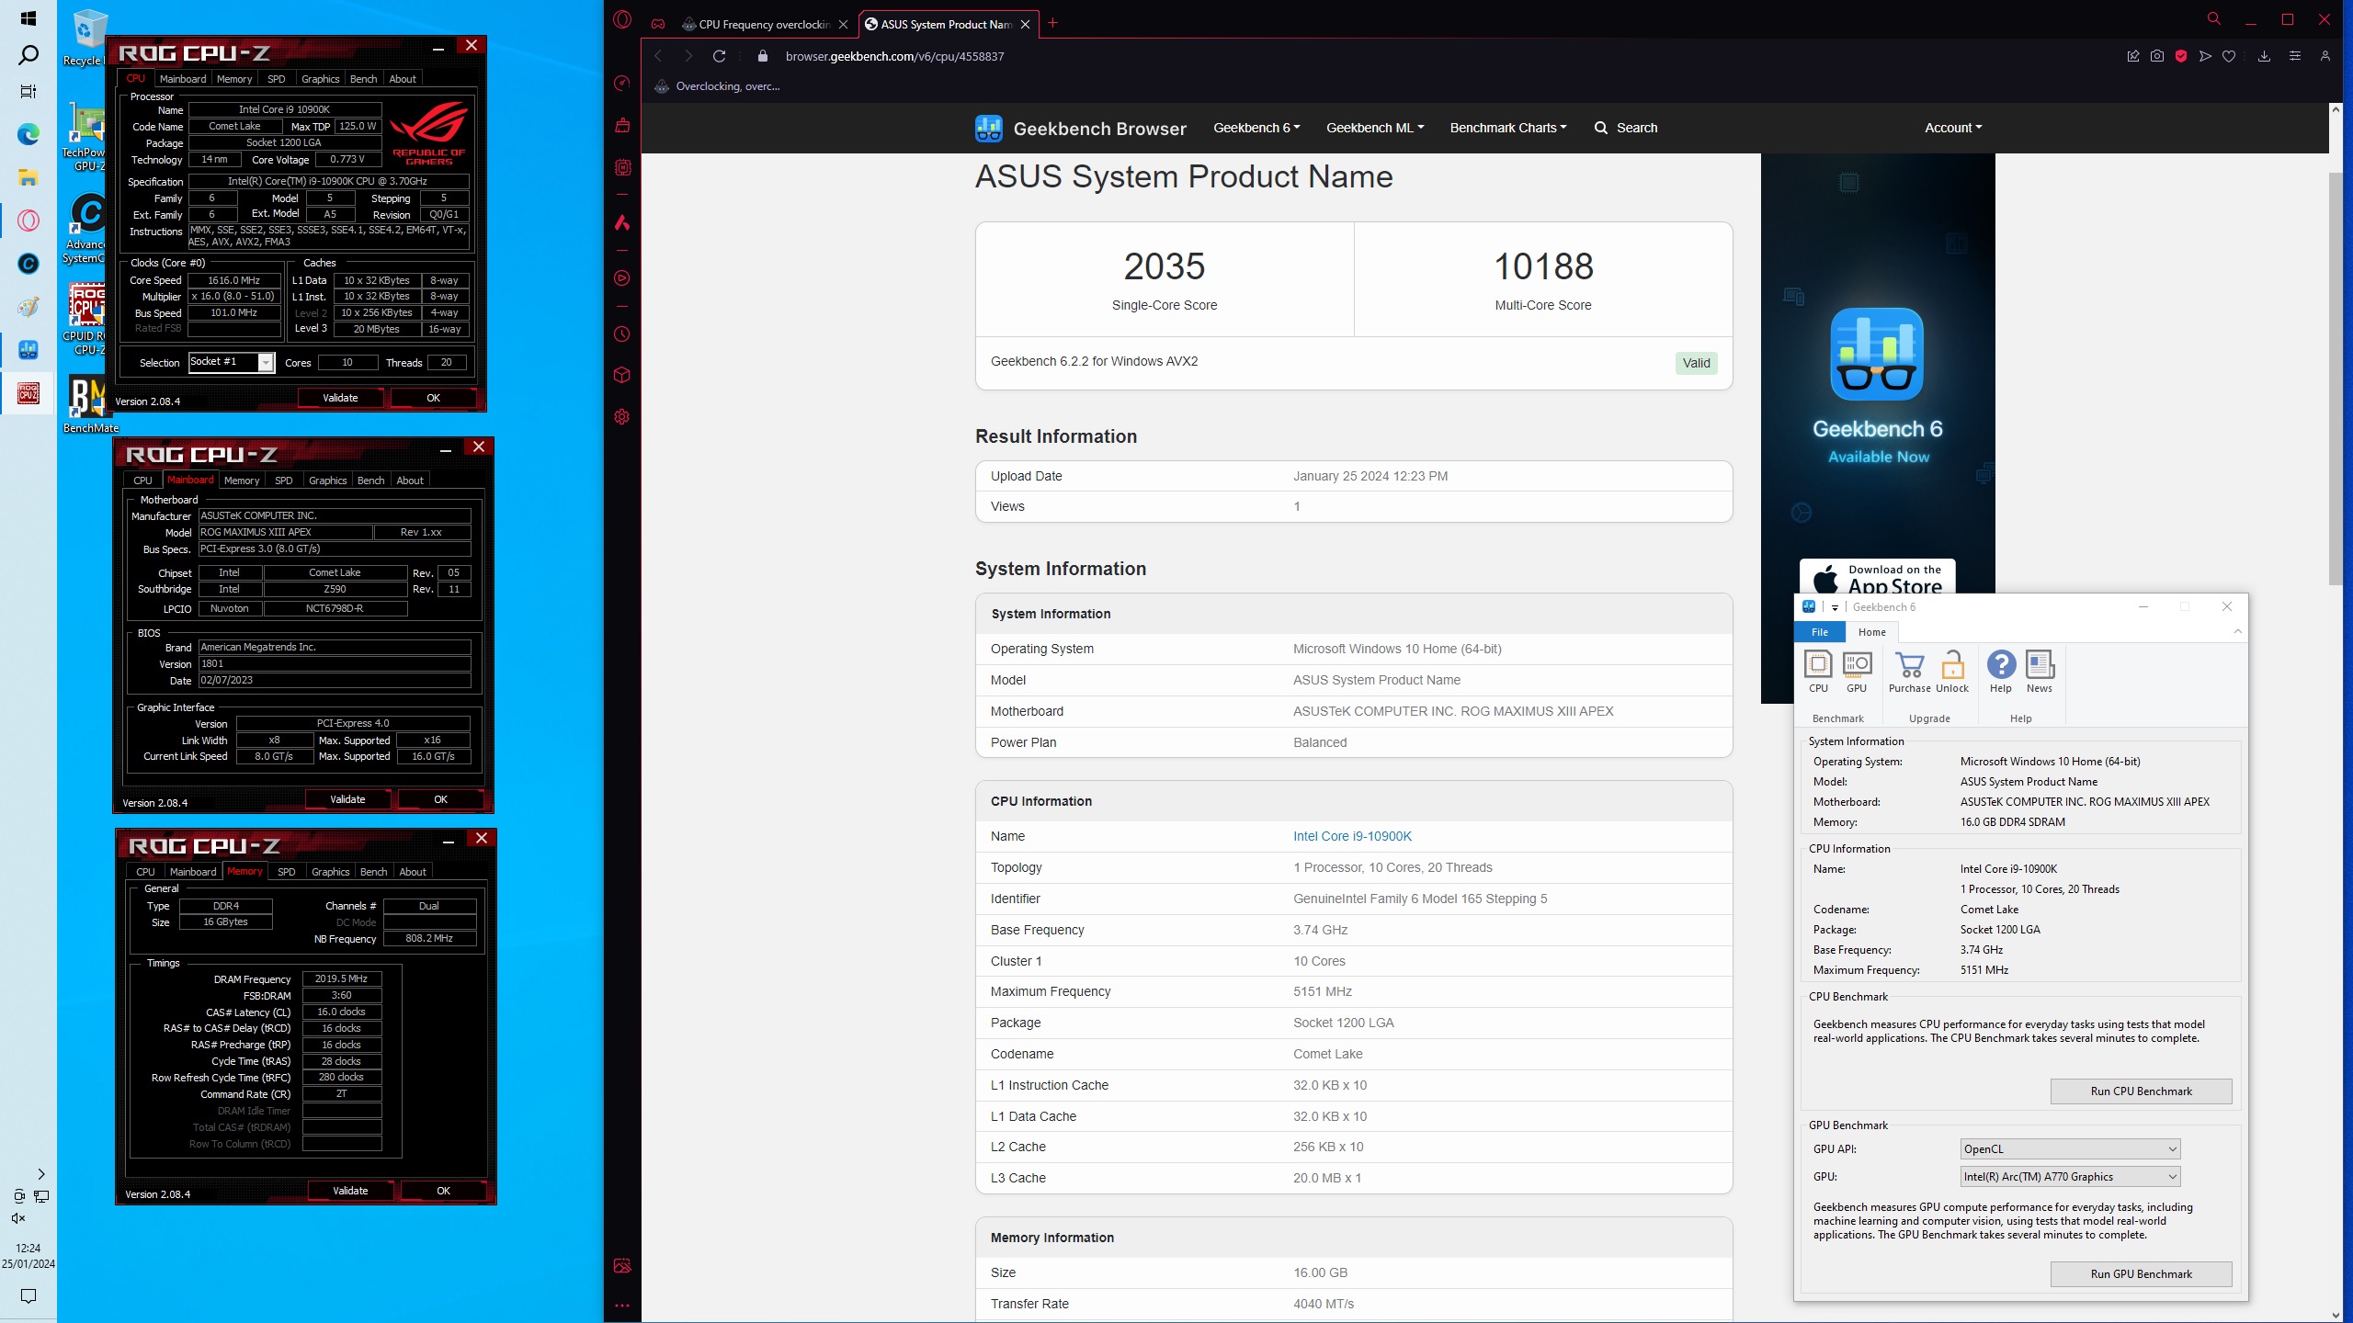Select GPU benchmark icon in Geekbench 6
The width and height of the screenshot is (2353, 1323).
[1857, 672]
